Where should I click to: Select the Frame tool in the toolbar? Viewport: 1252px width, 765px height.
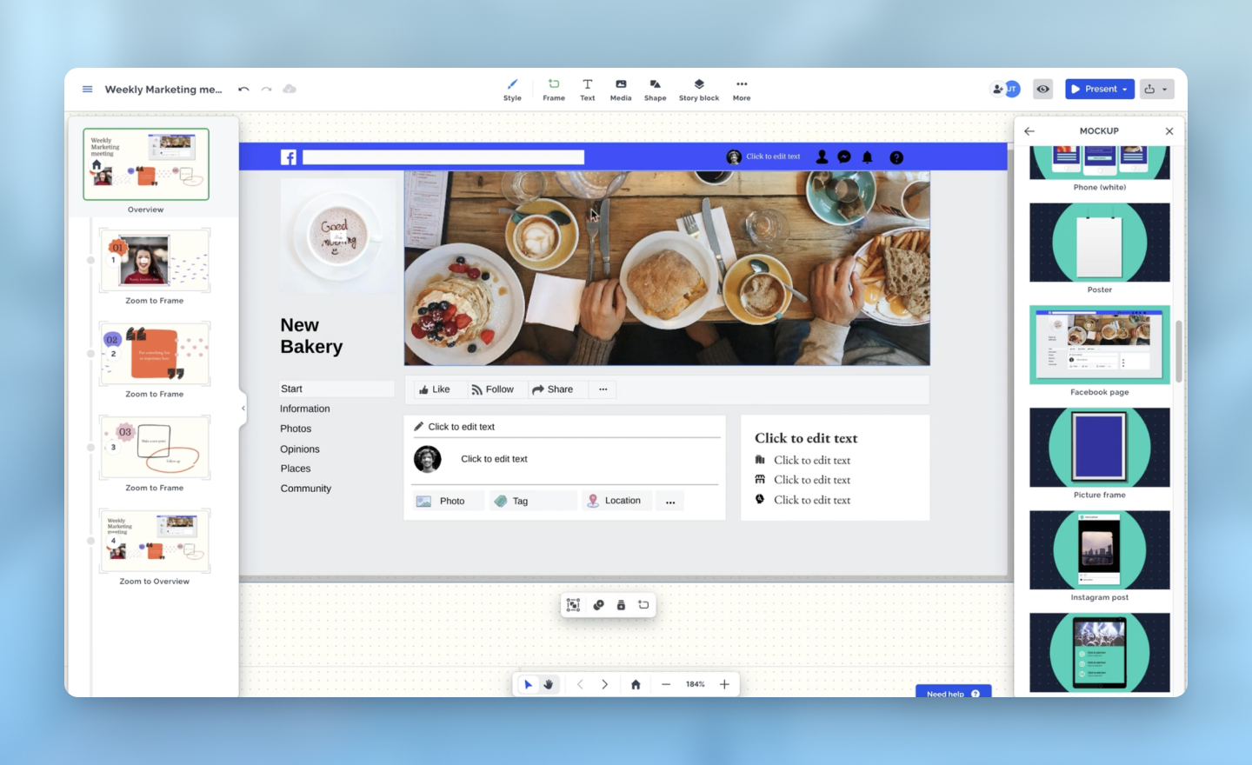tap(554, 88)
